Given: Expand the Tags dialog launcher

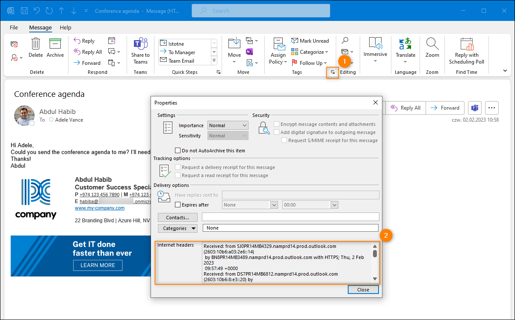Looking at the screenshot, I should point(333,73).
